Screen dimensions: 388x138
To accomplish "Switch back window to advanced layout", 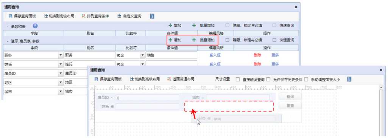I will point(59,16).
